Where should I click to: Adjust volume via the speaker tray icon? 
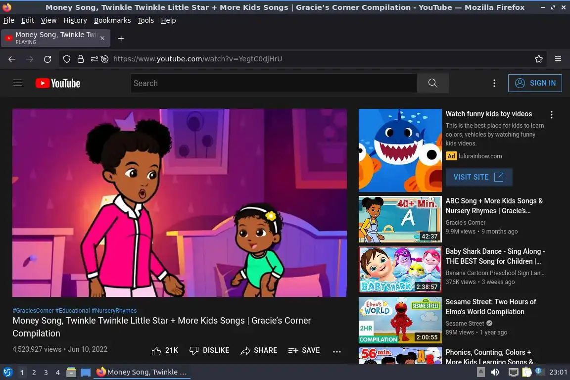pos(495,373)
